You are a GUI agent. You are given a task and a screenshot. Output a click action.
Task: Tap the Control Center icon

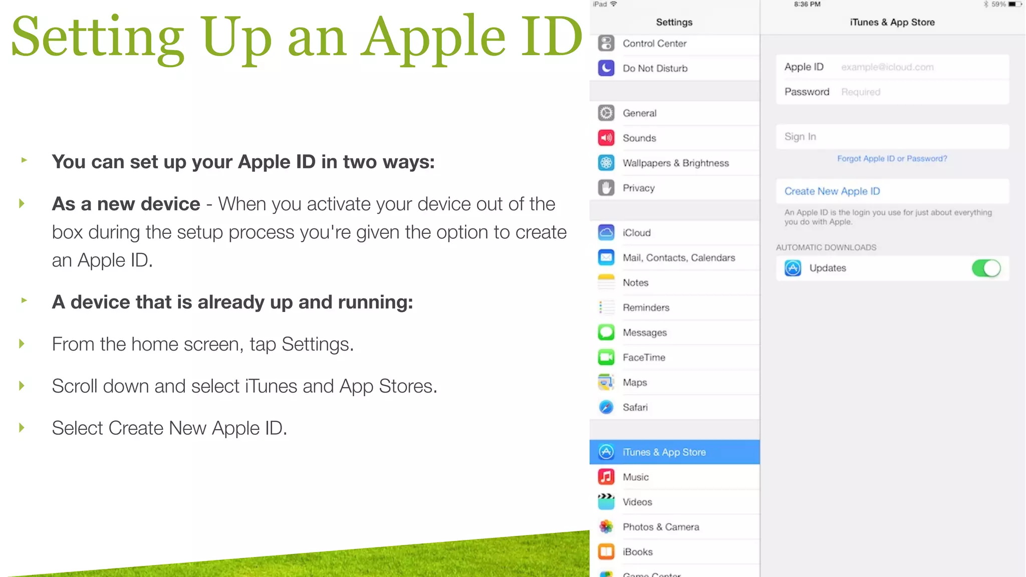[x=606, y=44]
